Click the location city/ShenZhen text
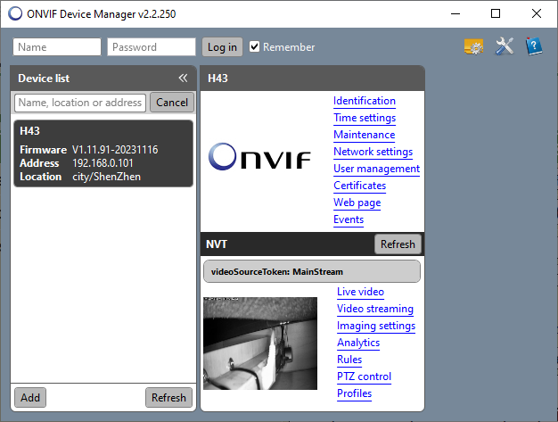This screenshot has height=422, width=558. point(106,177)
